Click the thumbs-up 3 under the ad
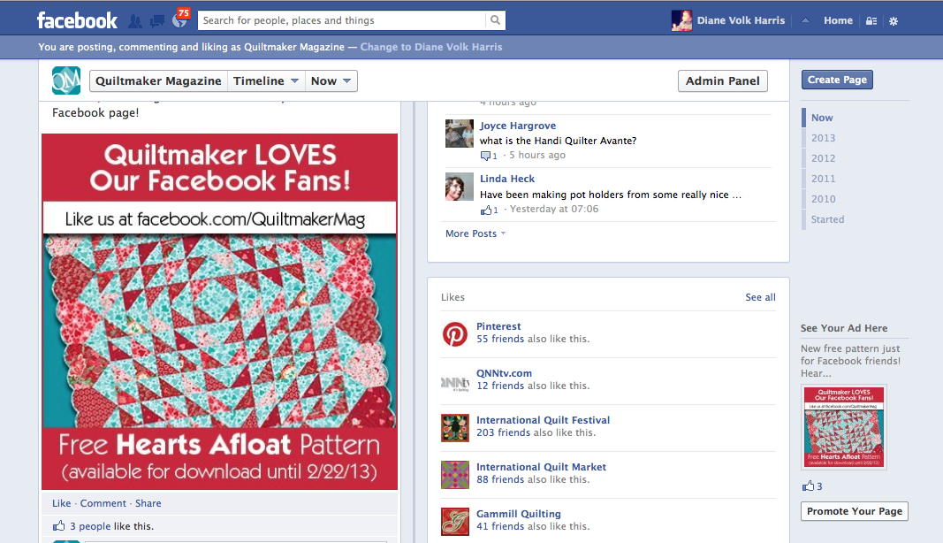The width and height of the screenshot is (943, 543). 812,486
